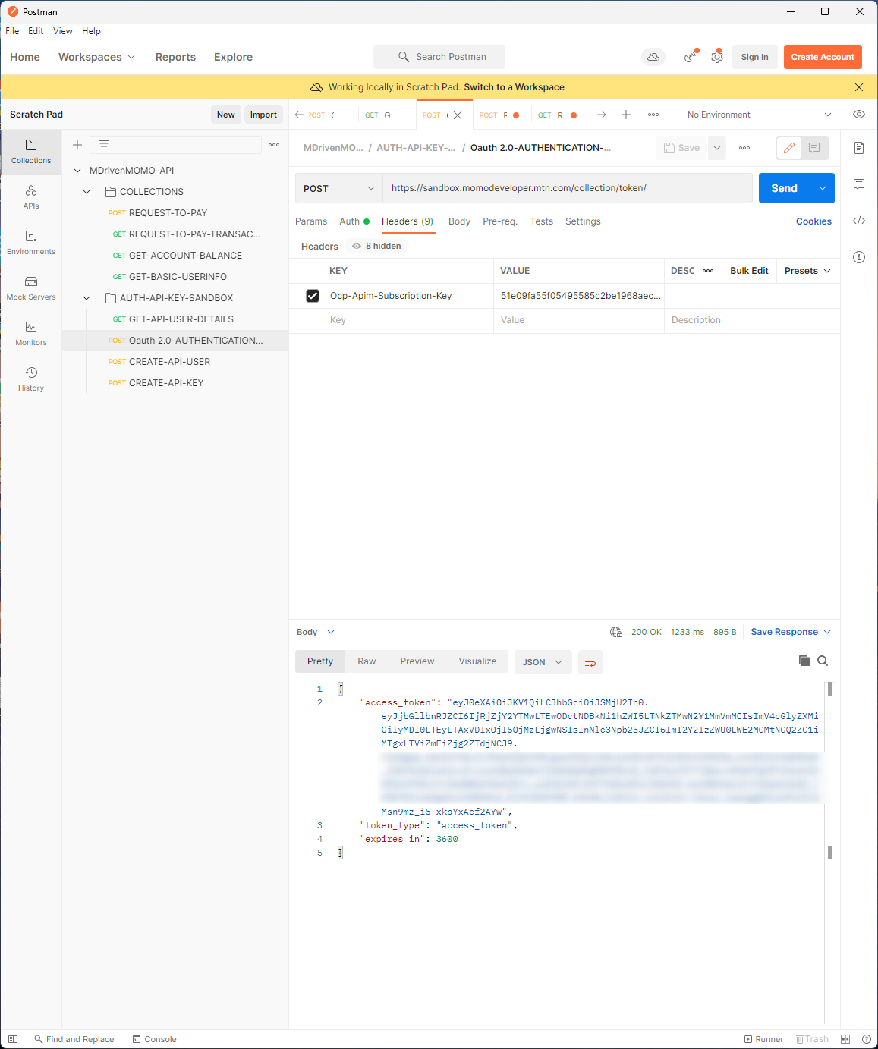Click the copy response icon
Viewport: 878px width, 1049px height.
click(x=804, y=661)
